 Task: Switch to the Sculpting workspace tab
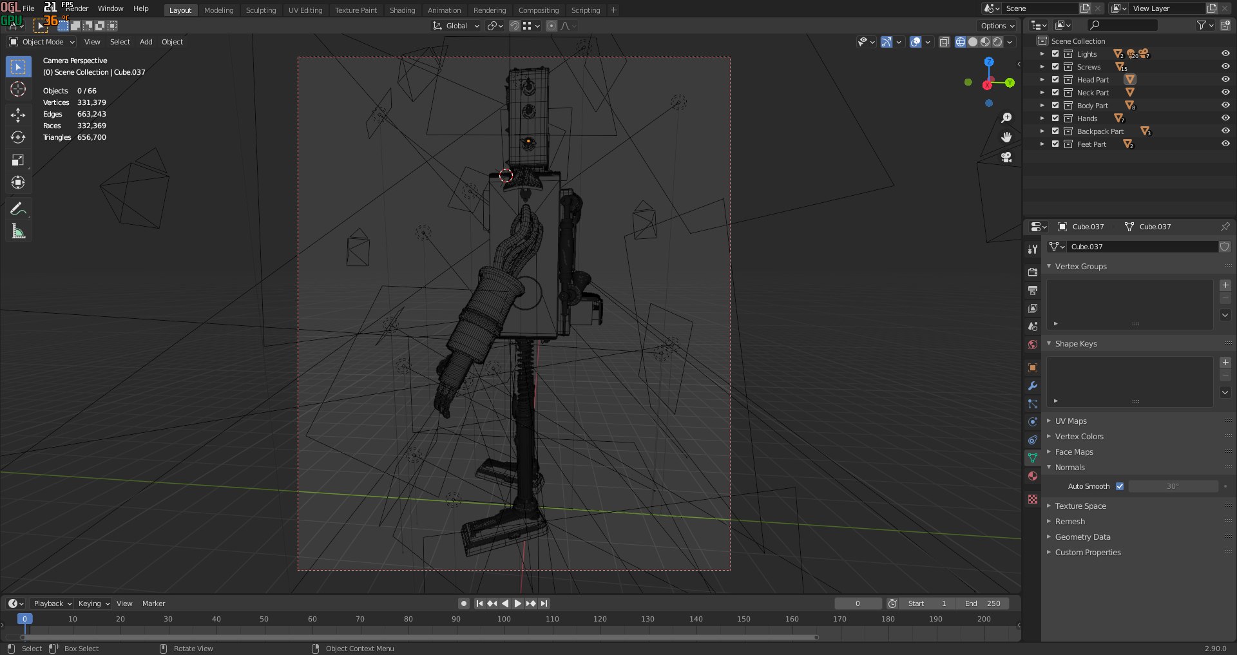point(260,10)
